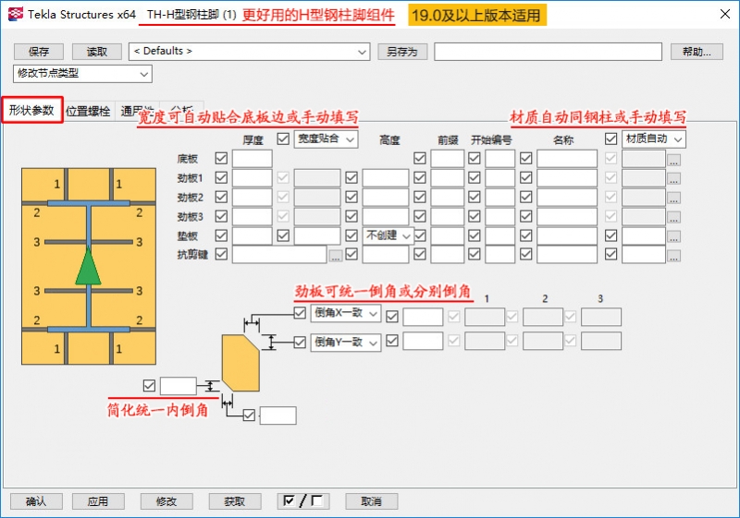Image resolution: width=740 pixels, height=518 pixels.
Task: Toggle bottom inner chamfer checkbox below plate
Action: (x=249, y=415)
